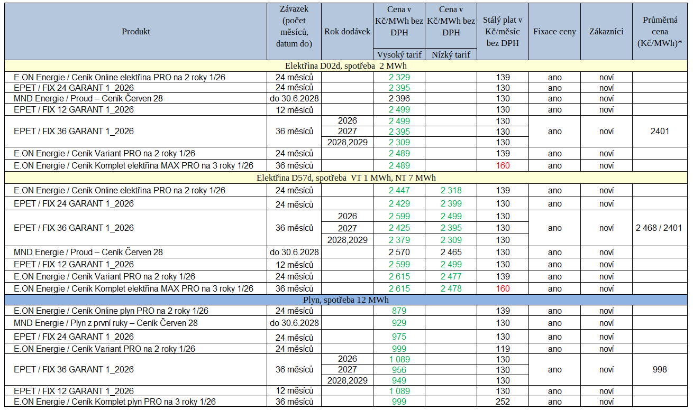Select the Zákazníci column header
This screenshot has height=411, width=693.
[606, 32]
